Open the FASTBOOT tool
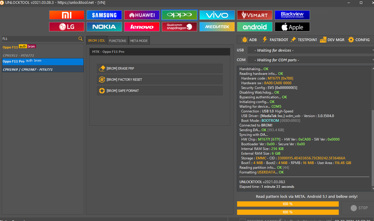Image resolution: width=374 pixels, height=221 pixels. tap(275, 40)
